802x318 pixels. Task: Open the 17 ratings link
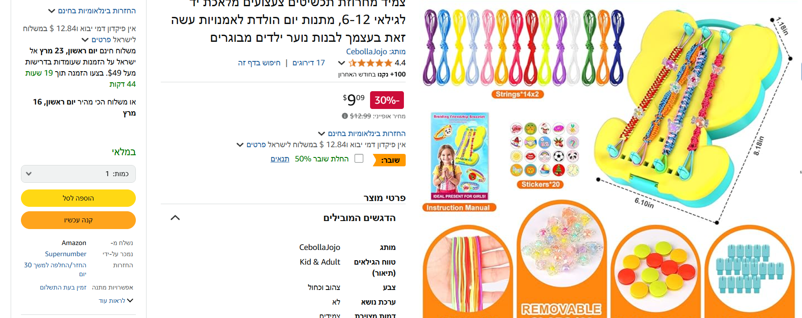pos(309,63)
